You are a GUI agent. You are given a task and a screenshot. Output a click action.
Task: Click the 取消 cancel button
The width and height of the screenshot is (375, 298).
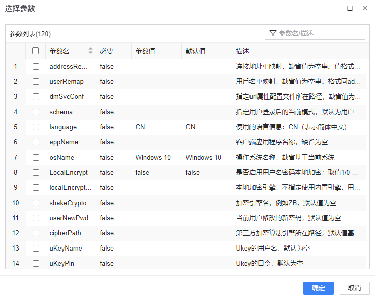click(354, 288)
